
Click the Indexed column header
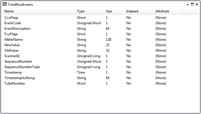pos(139,11)
